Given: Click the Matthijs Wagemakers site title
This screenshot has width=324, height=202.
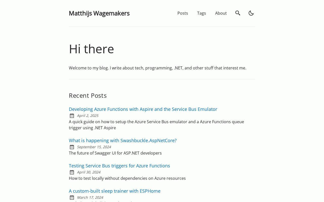Looking at the screenshot, I should coord(99,13).
